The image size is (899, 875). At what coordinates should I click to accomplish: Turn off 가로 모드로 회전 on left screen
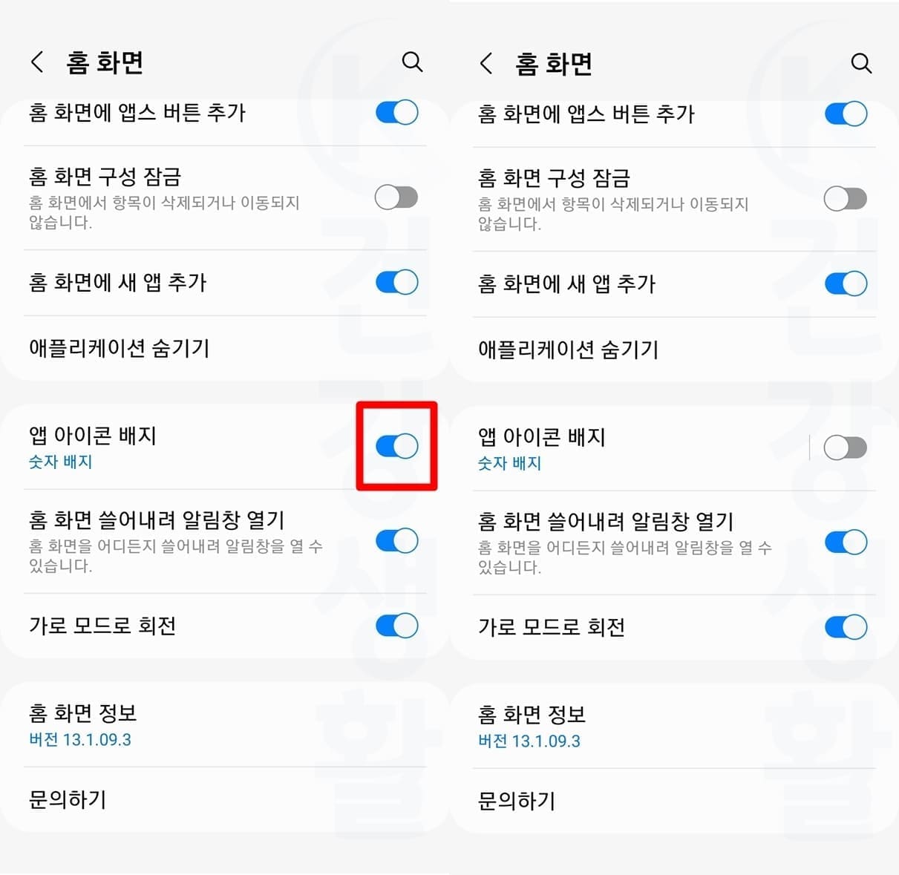tap(396, 626)
